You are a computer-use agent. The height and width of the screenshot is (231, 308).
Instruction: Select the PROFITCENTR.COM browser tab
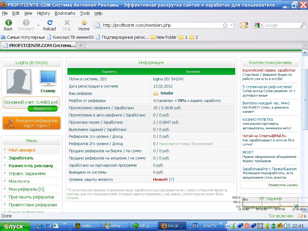pyautogui.click(x=38, y=45)
